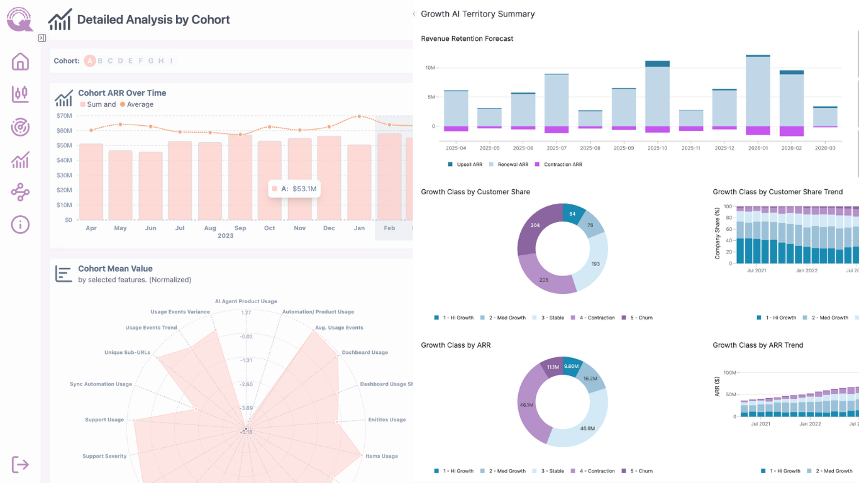The width and height of the screenshot is (859, 483).
Task: Click the Growth Class by ARR Trend title
Action: pos(758,345)
